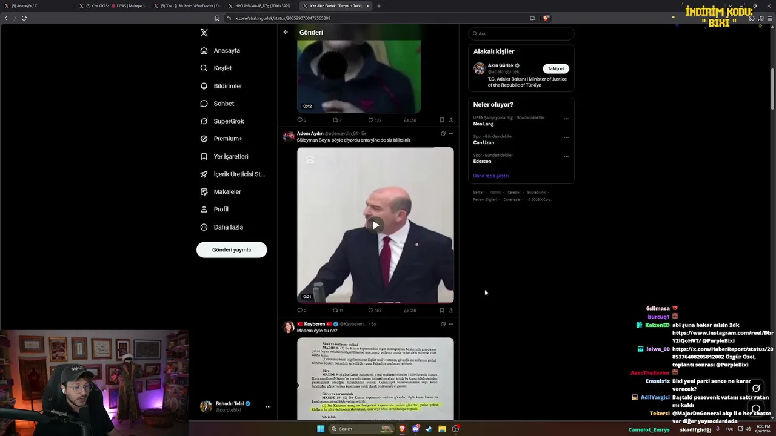Bookmark the top video post

[x=442, y=120]
